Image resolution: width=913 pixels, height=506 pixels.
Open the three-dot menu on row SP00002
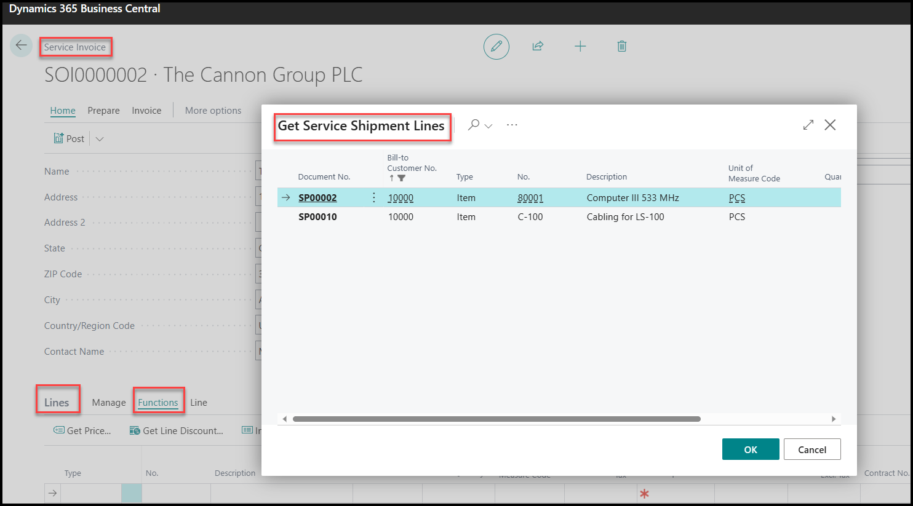click(x=374, y=197)
